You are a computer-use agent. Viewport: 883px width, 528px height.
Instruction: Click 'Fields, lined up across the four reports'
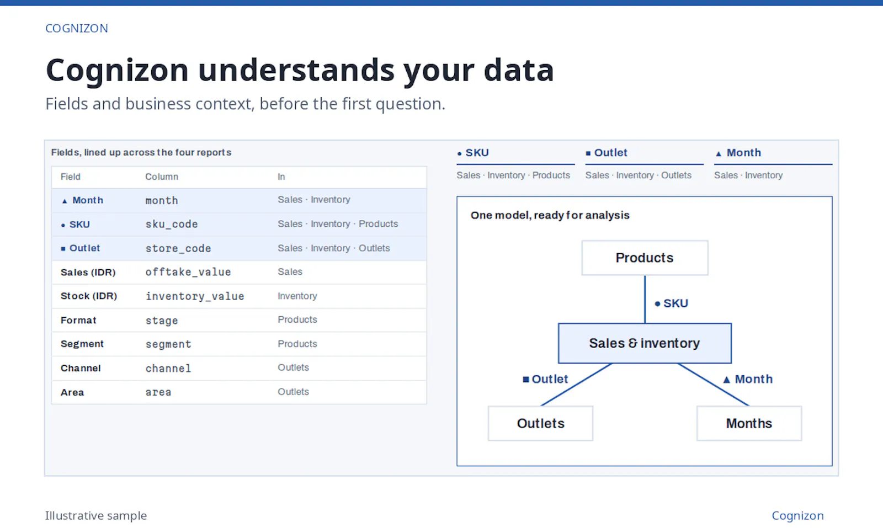141,152
